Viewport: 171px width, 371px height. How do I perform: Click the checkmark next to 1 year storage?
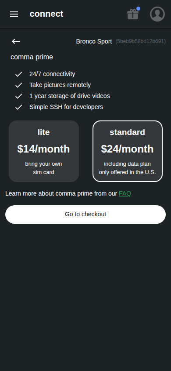click(18, 96)
